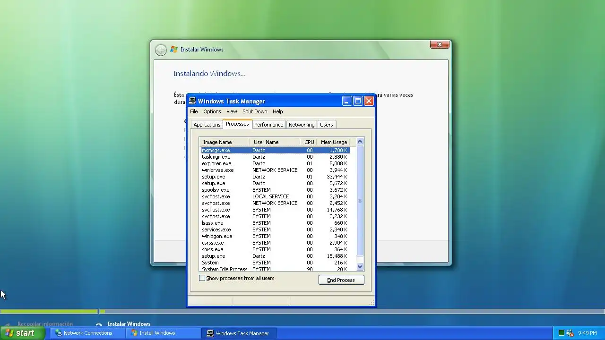This screenshot has height=340, width=605.
Task: Select svchost.exe LOCAL SERVICE row
Action: (276, 196)
